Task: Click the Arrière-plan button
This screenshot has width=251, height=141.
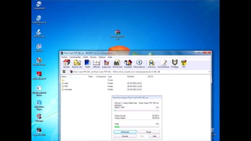Action: pos(125,132)
